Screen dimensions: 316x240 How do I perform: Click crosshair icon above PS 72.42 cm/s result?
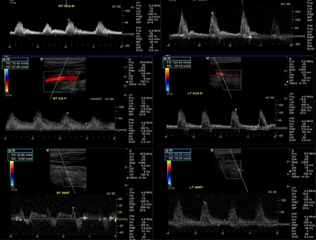pos(4,59)
